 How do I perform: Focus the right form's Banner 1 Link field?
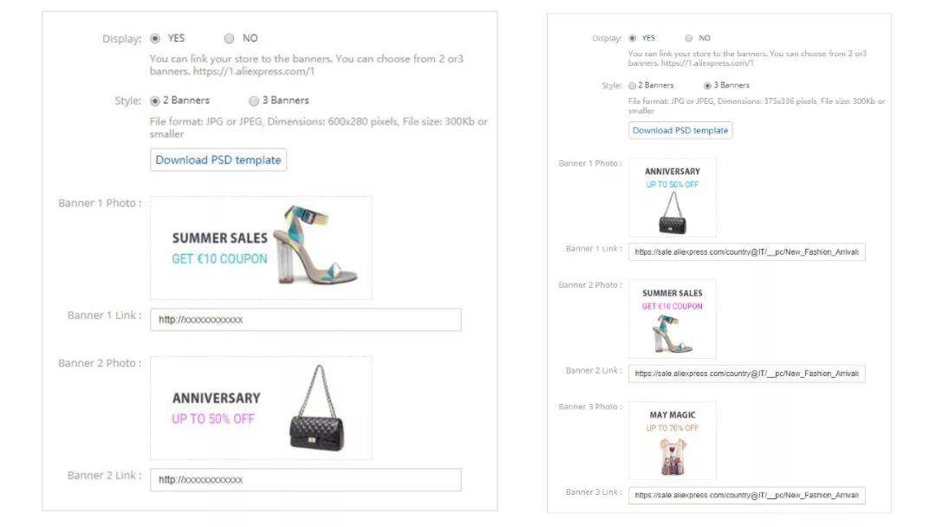pos(746,252)
